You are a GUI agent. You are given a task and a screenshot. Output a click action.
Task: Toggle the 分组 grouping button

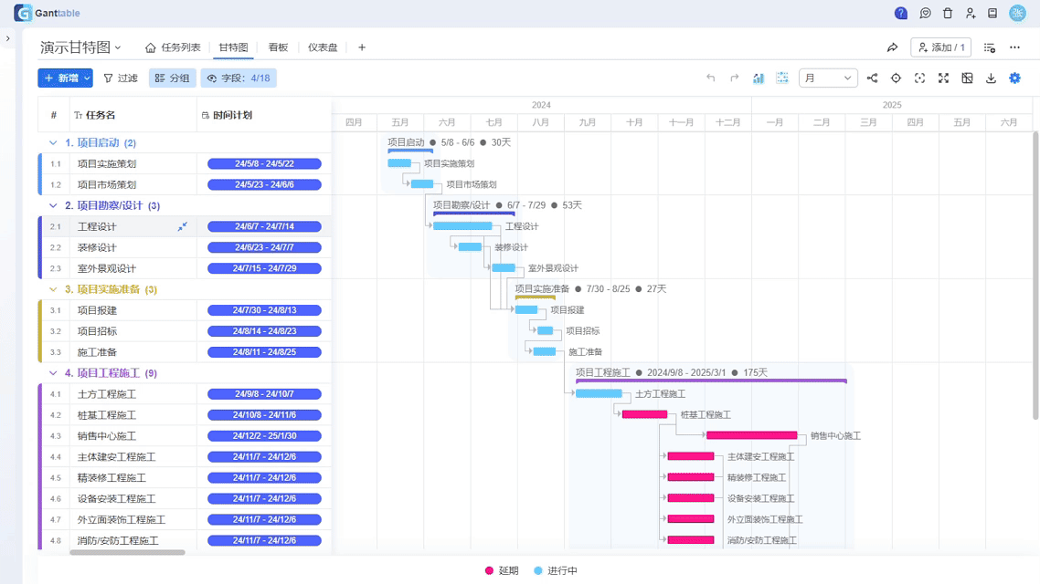pos(172,78)
